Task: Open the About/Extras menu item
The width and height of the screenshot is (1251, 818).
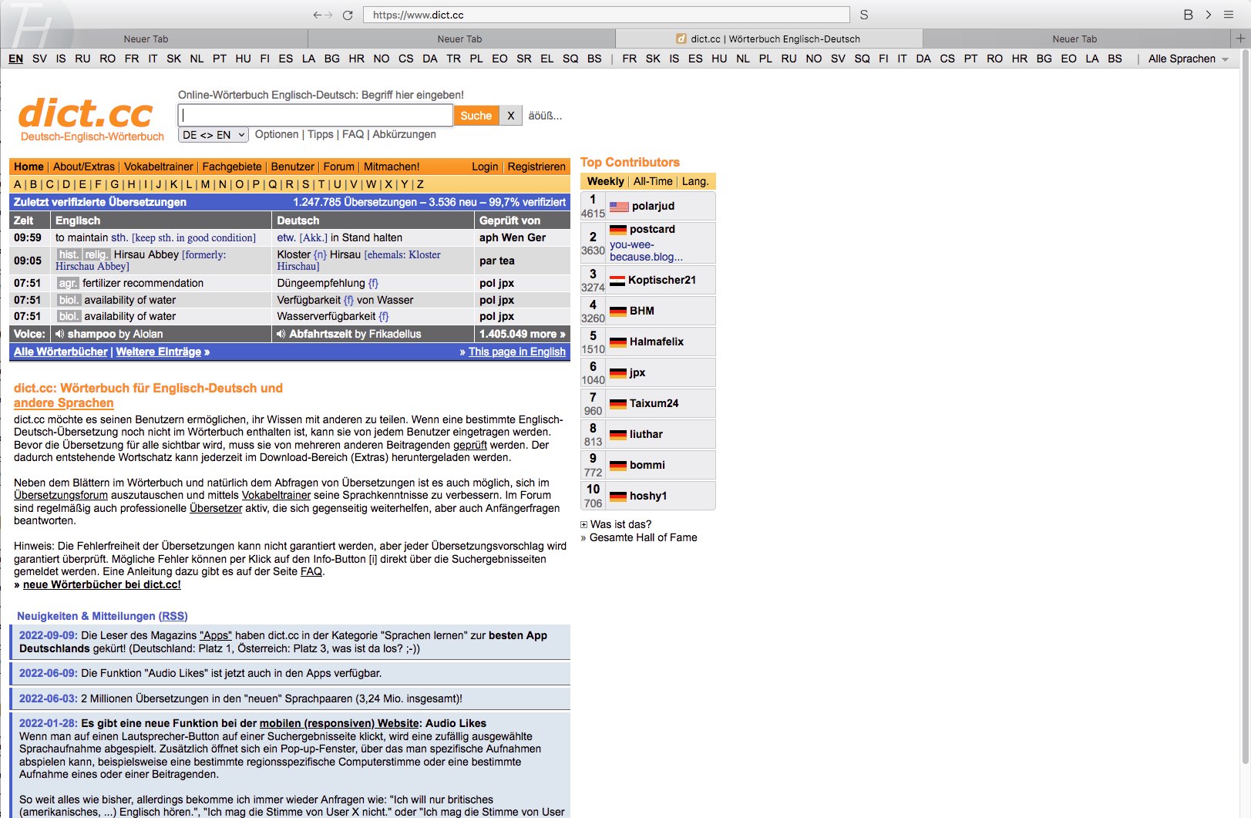Action: (x=84, y=167)
